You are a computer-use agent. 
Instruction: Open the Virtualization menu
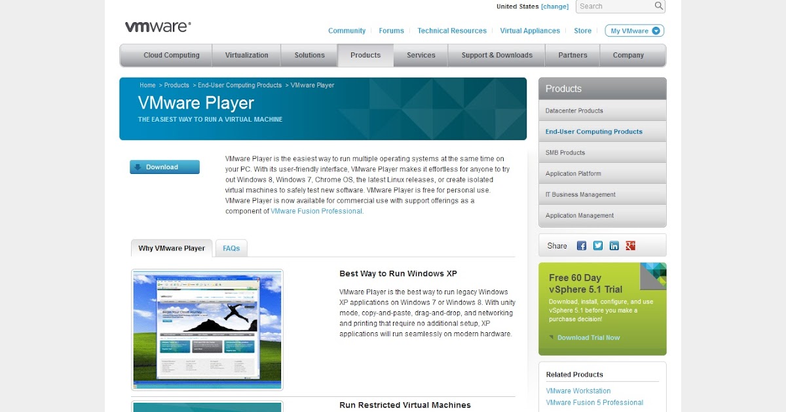[x=247, y=56]
